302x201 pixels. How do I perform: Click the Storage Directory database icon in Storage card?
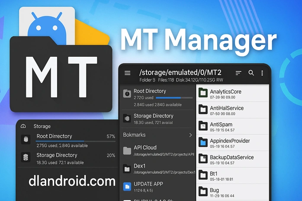tap(26, 157)
